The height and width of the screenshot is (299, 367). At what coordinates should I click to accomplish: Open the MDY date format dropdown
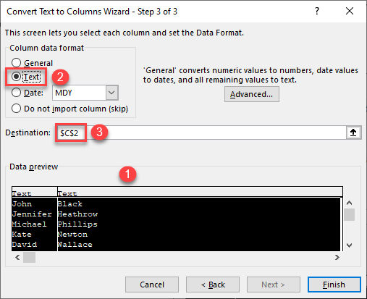coord(111,93)
